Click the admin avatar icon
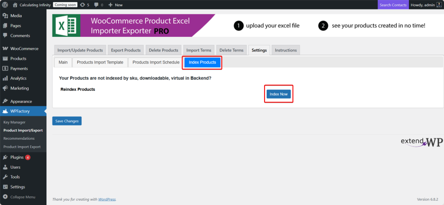Screen dimensions: 444x205 point(439,5)
